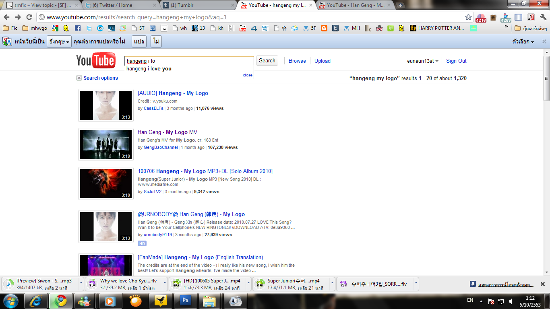The height and width of the screenshot is (309, 550).
Task: Close the search suggestion box
Action: tap(248, 75)
